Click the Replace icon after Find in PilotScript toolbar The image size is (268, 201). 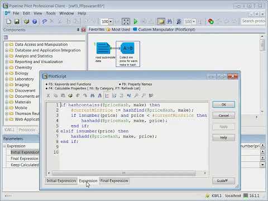tap(100, 95)
